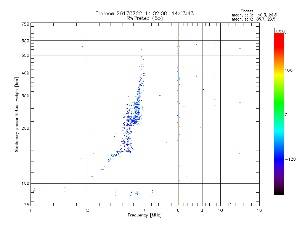
Task: Click the colorbar tick label '0'
Action: (286, 115)
